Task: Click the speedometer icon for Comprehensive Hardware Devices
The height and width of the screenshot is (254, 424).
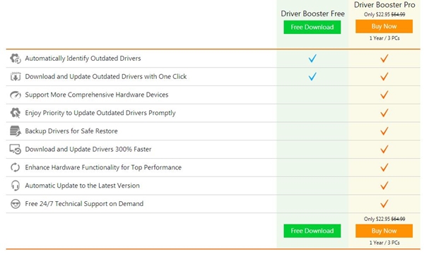Action: click(16, 95)
